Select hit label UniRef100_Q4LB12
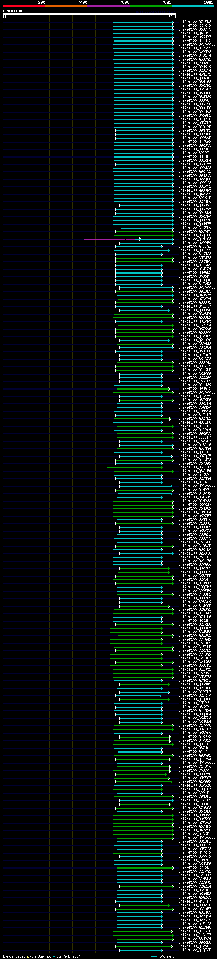Image resolution: width=217 pixels, height=959 pixels. coord(195,40)
